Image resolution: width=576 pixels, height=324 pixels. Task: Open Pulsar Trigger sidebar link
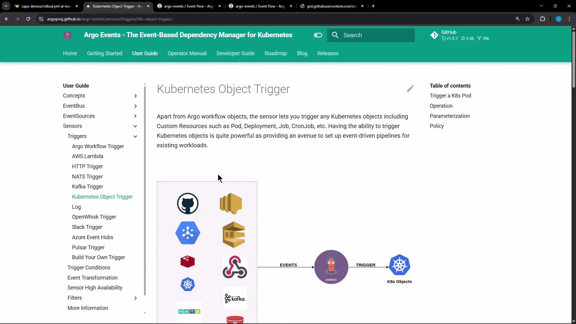[x=88, y=247]
